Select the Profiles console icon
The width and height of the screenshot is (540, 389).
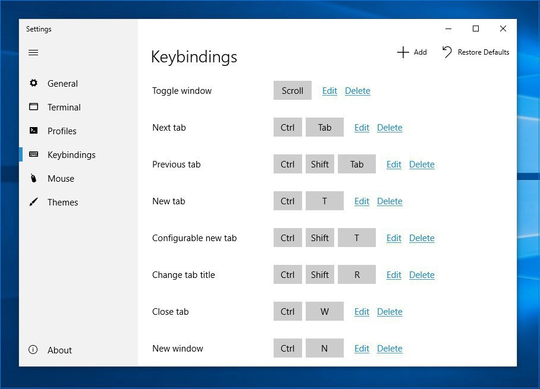coord(34,131)
